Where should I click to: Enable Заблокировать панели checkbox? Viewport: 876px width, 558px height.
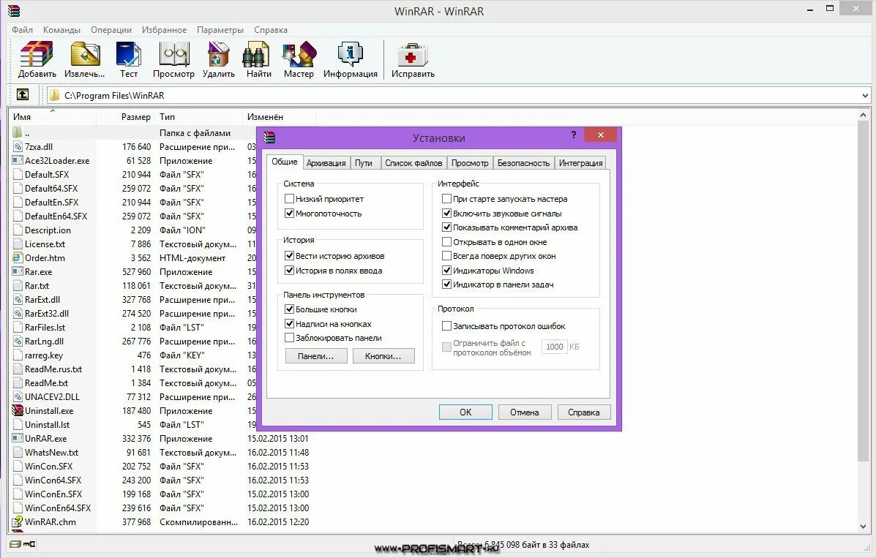pyautogui.click(x=289, y=337)
